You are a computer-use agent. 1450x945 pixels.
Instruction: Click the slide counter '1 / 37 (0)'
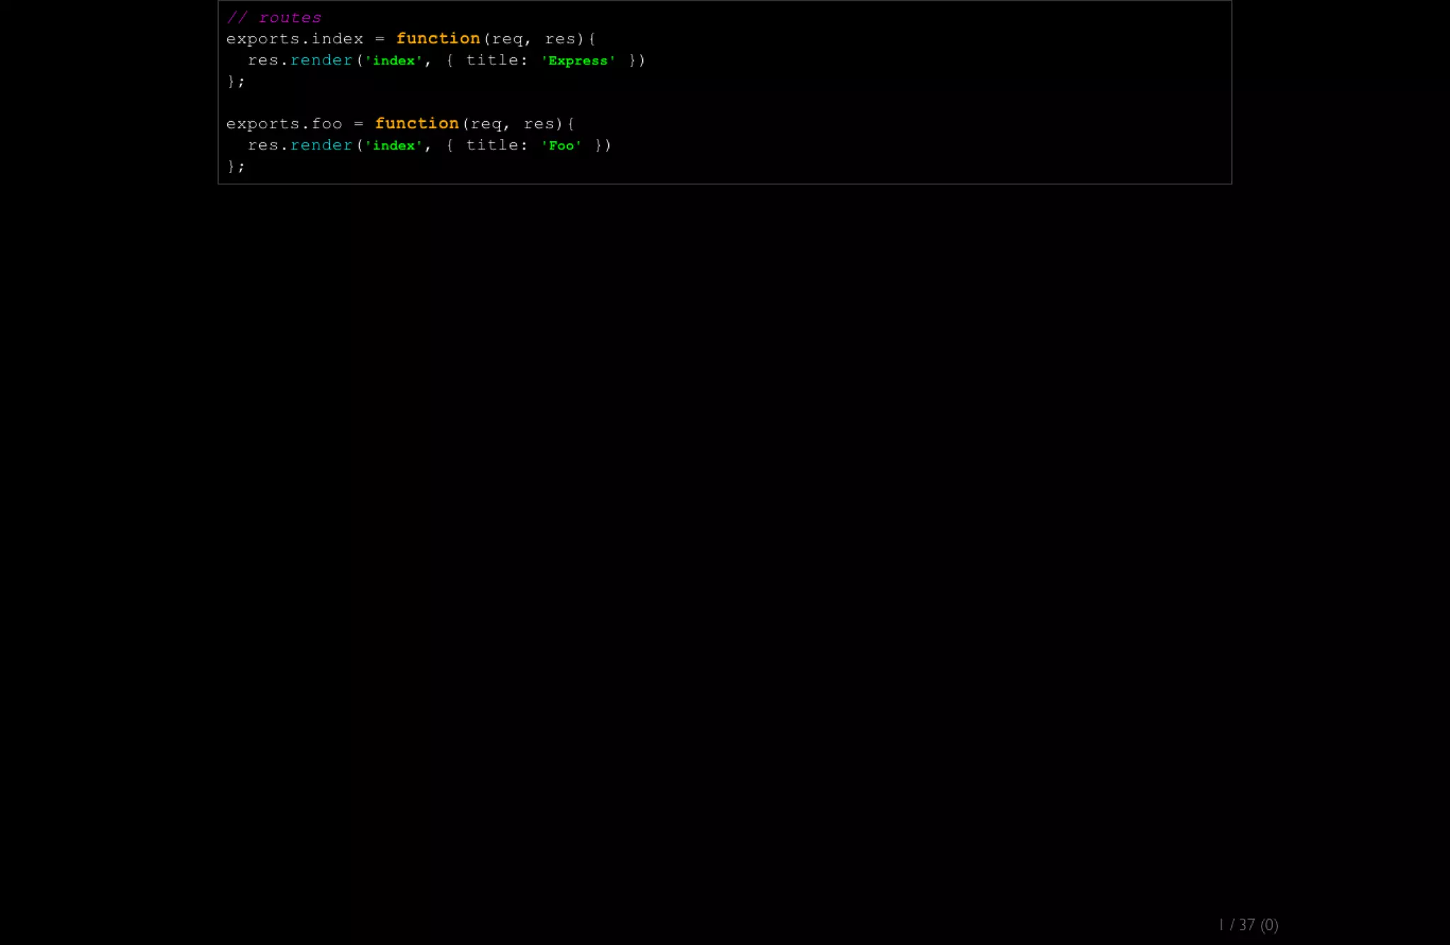[1248, 924]
